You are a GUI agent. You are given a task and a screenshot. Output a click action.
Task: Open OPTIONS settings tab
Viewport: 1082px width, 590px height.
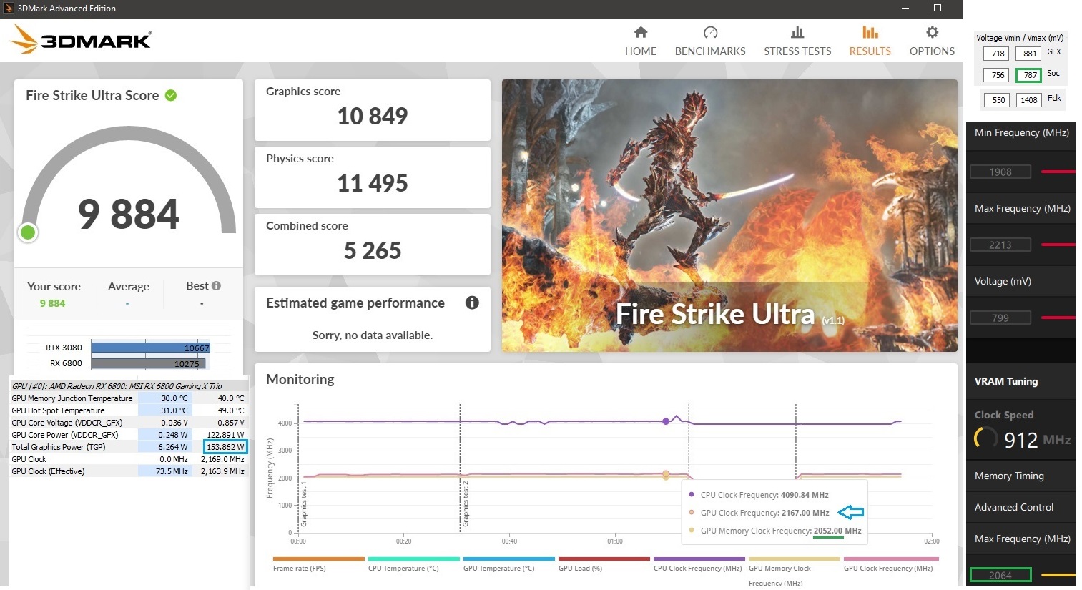pyautogui.click(x=932, y=41)
